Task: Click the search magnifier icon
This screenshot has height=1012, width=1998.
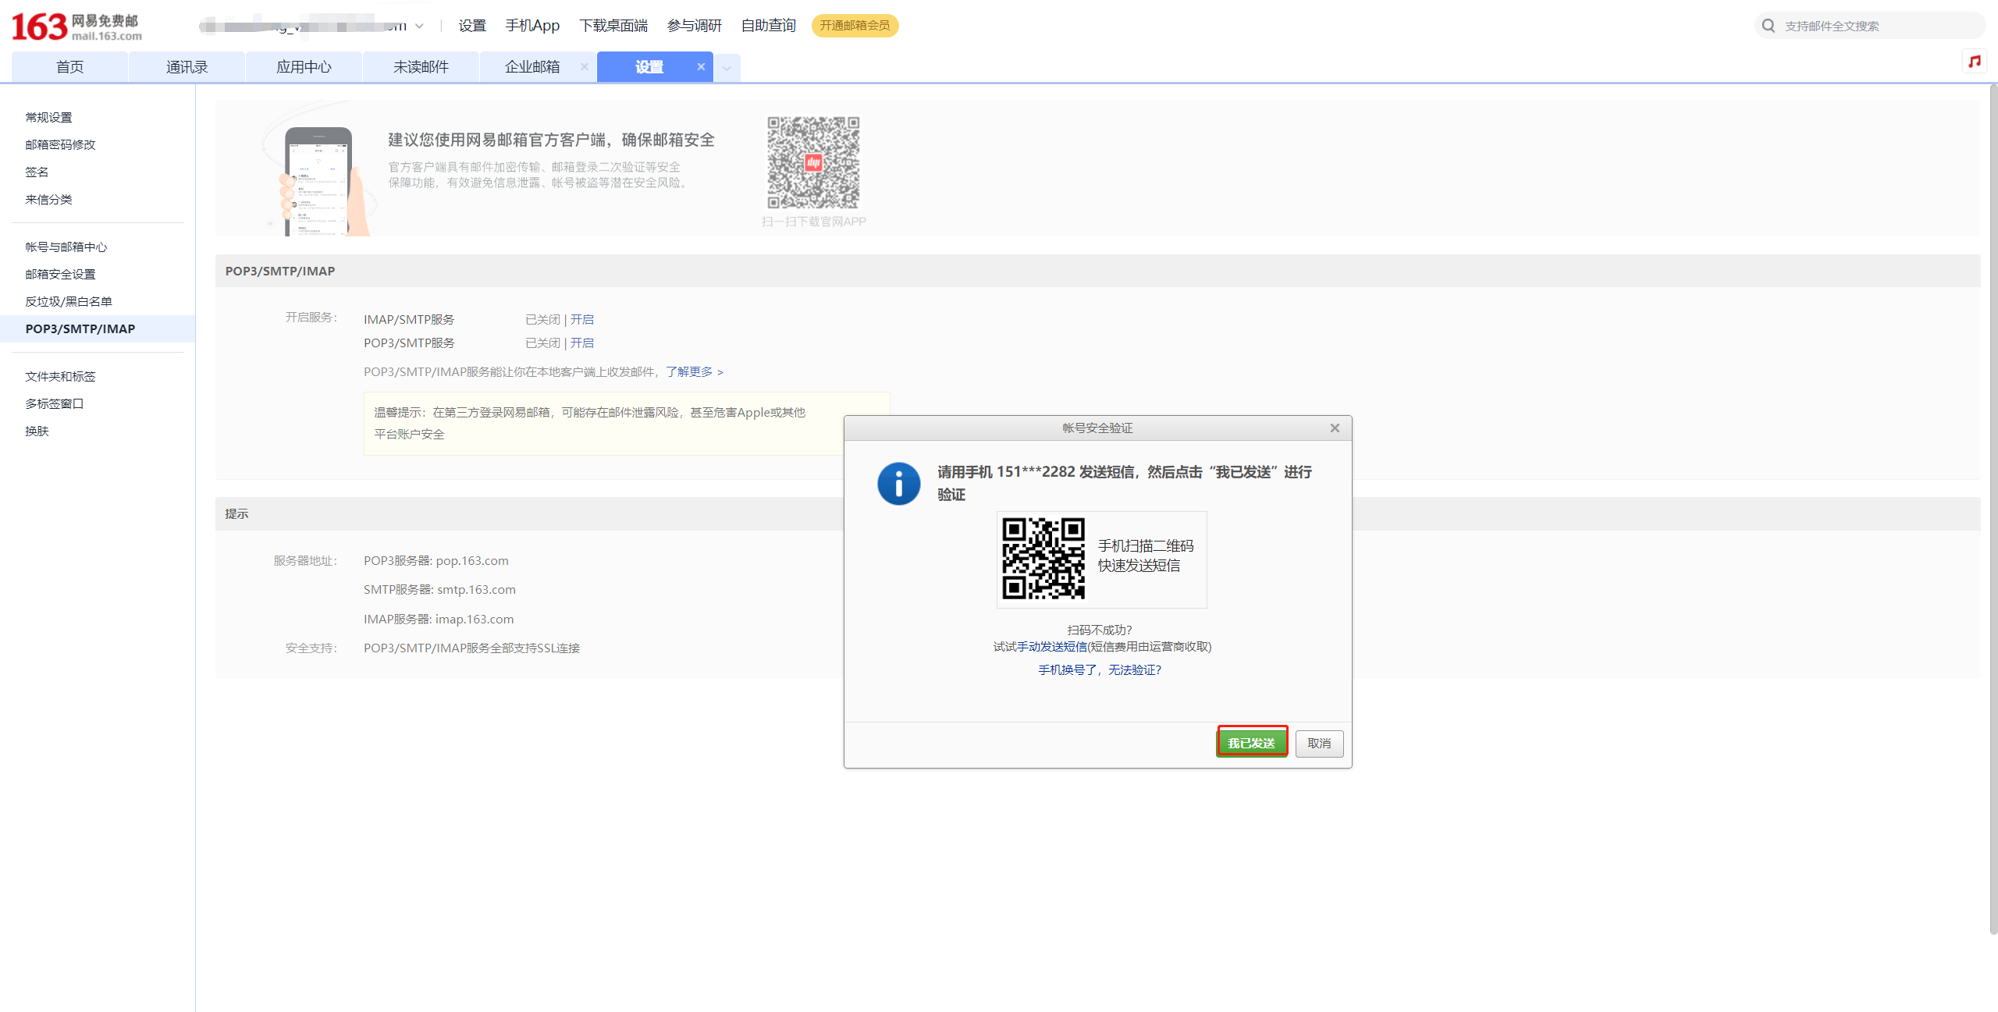Action: click(x=1769, y=26)
